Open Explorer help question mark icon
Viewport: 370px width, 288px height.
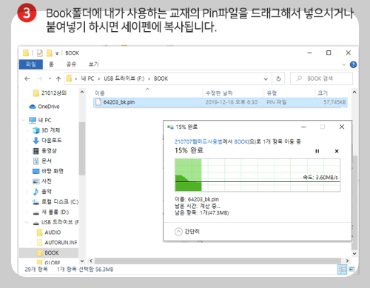[353, 64]
